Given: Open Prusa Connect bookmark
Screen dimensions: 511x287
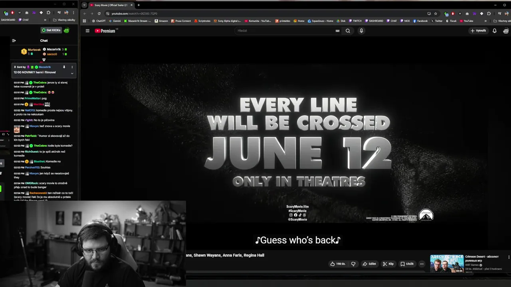Looking at the screenshot, I should click(x=181, y=21).
